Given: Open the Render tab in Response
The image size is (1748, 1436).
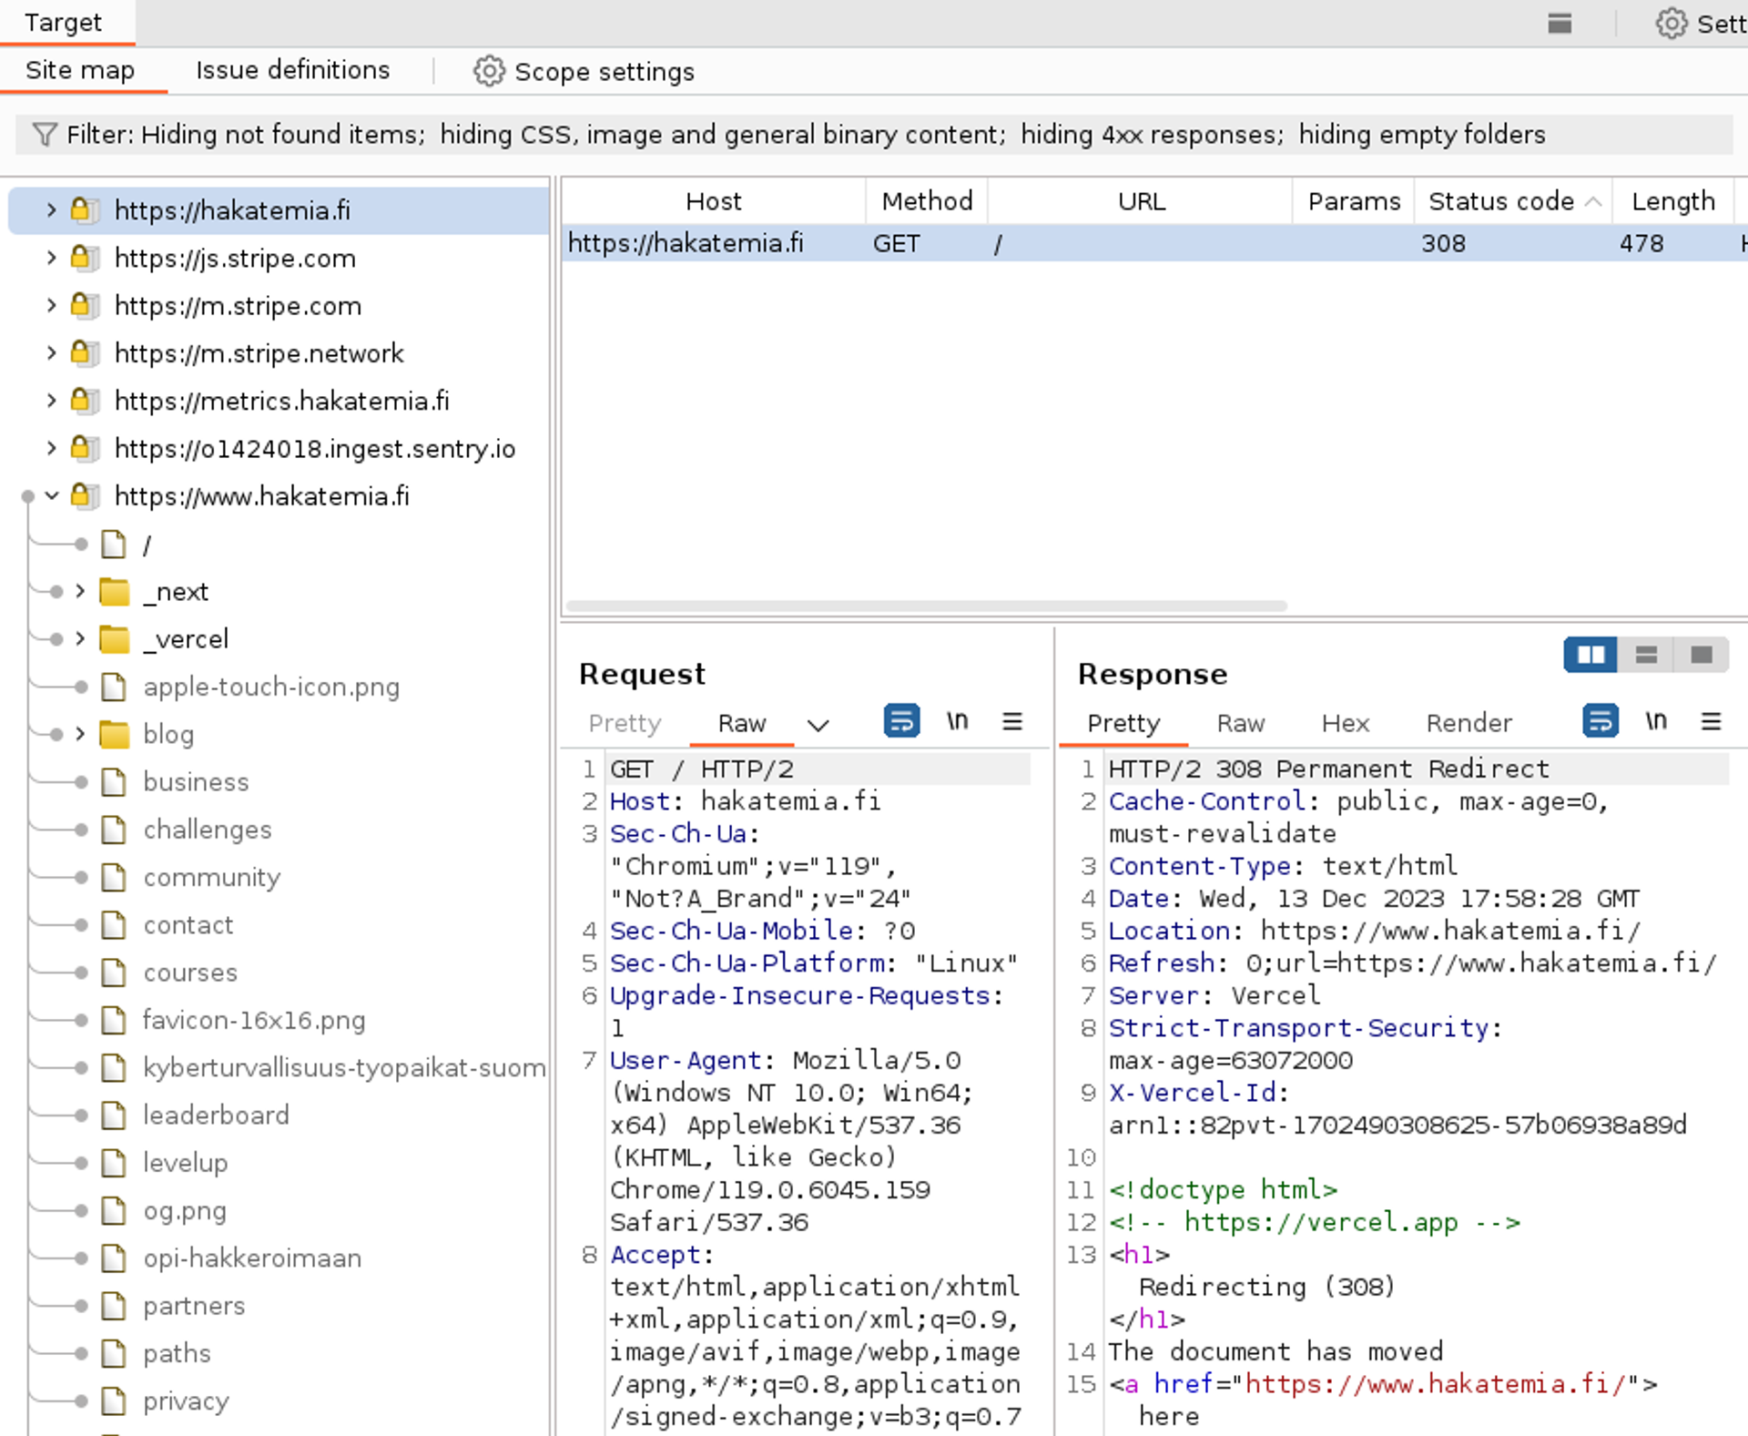Looking at the screenshot, I should 1468,723.
